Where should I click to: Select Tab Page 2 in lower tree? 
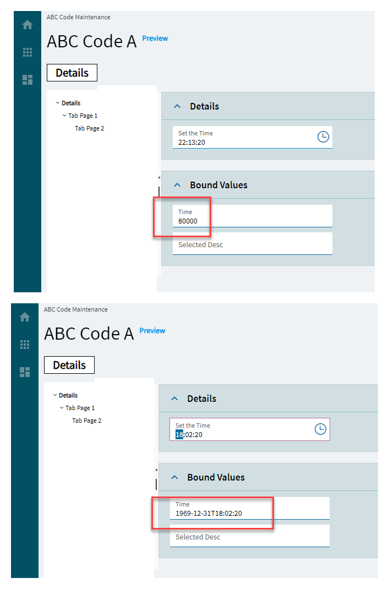click(87, 421)
